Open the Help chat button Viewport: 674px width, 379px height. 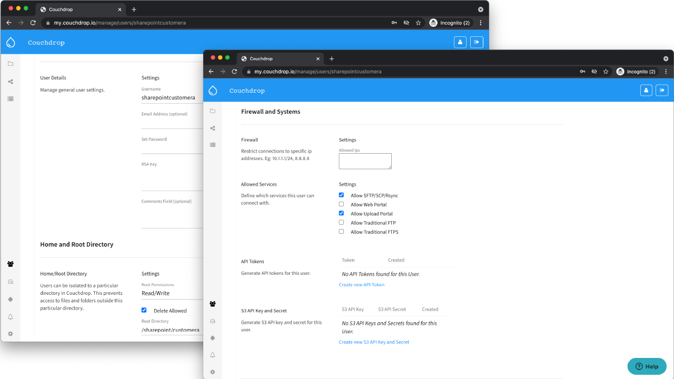click(647, 366)
